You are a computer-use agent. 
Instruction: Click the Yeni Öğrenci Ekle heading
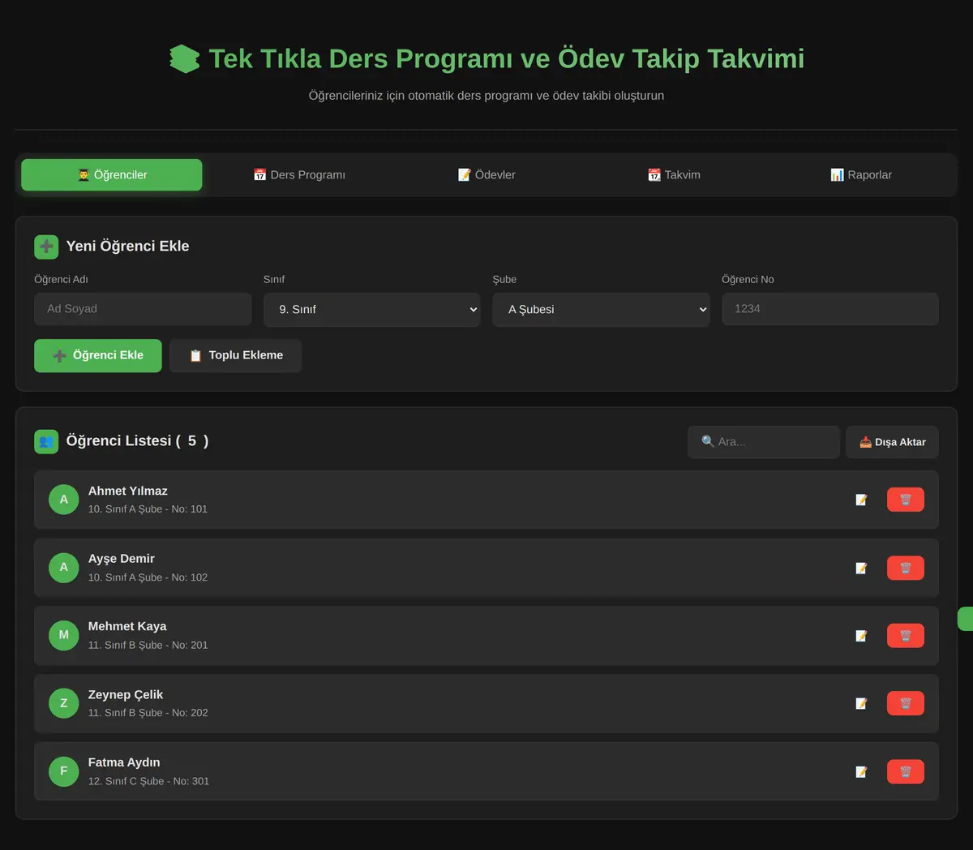pyautogui.click(x=128, y=246)
